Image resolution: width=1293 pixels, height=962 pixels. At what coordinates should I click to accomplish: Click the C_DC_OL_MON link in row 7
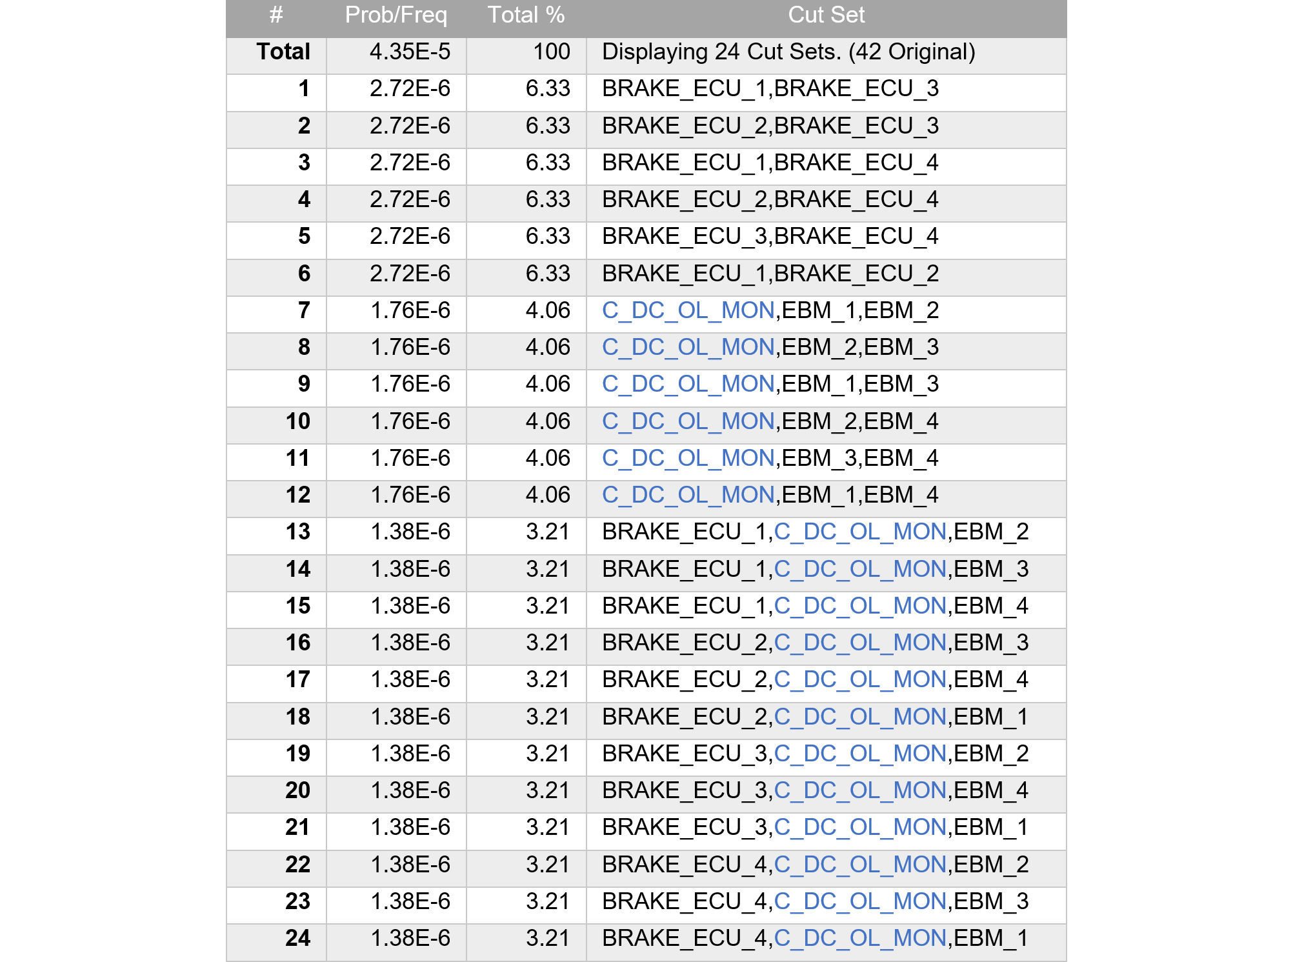688,310
